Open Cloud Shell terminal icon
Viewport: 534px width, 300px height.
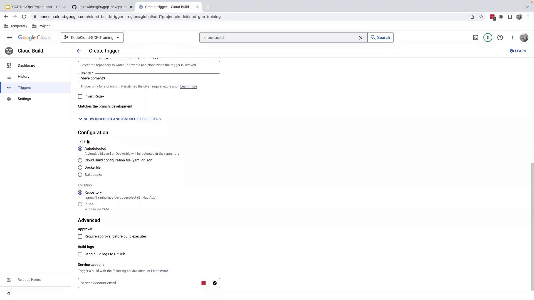(x=476, y=37)
